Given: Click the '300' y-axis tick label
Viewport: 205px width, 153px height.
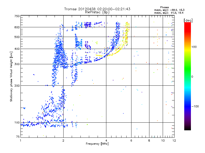Looking at the screenshot, I should coord(17,64).
